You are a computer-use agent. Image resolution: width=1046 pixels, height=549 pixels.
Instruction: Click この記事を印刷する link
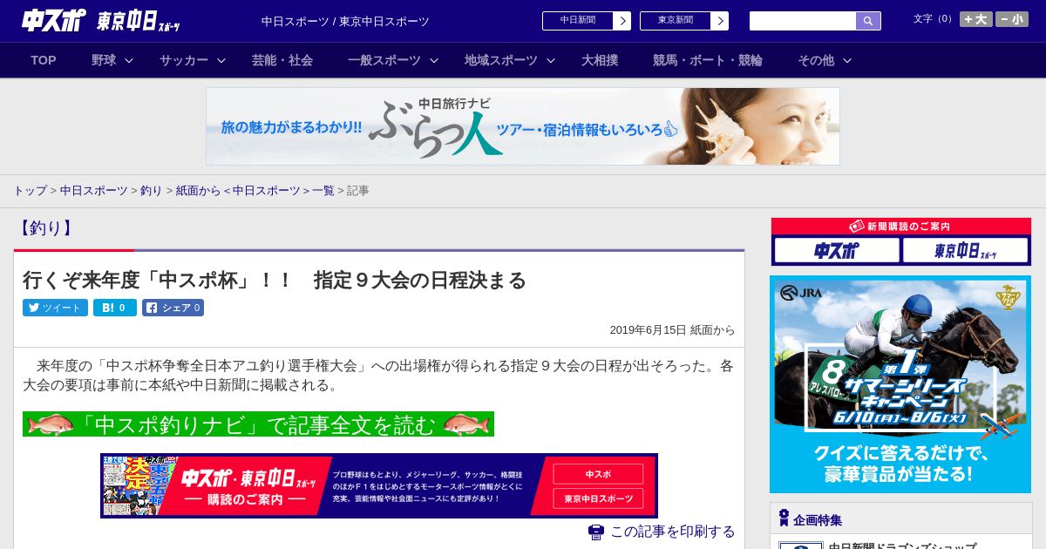tap(673, 532)
